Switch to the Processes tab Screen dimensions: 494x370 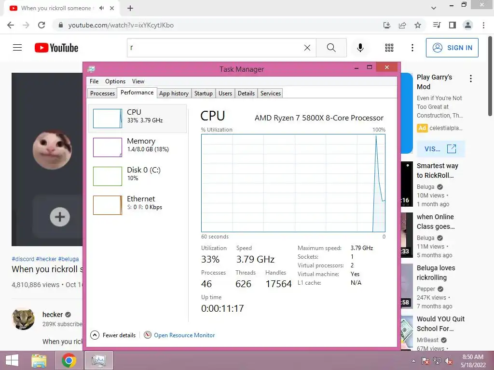[102, 93]
